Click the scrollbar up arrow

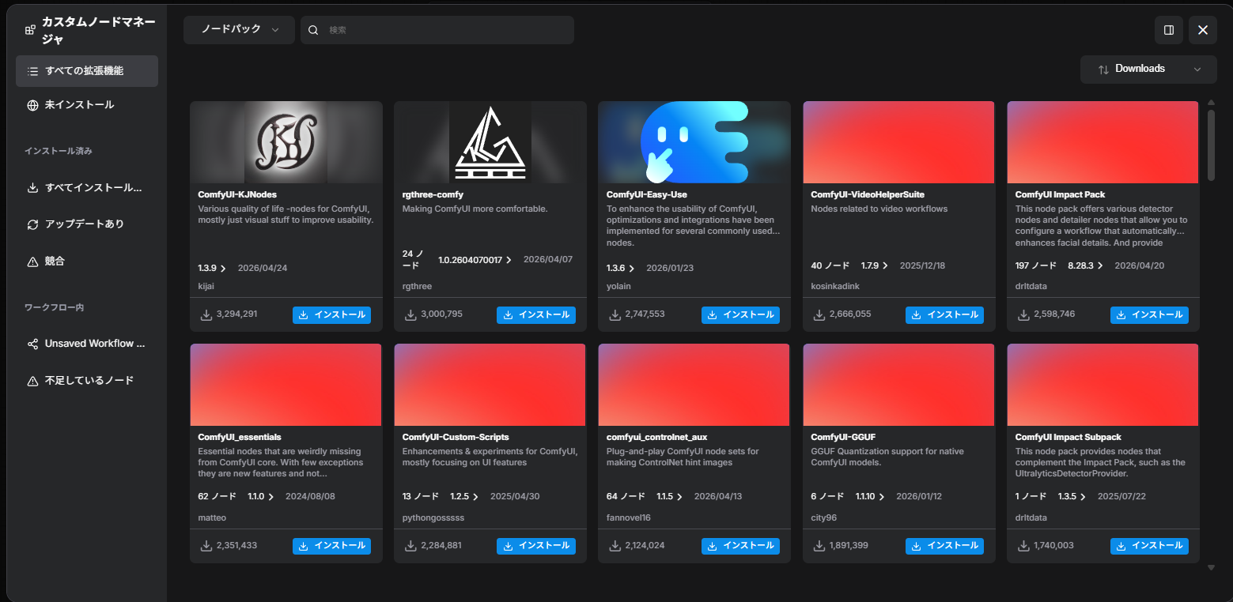(x=1210, y=103)
